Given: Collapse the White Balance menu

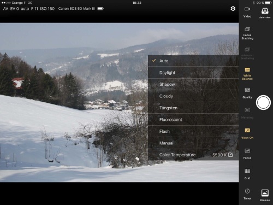Looking at the screenshot, I should (247, 73).
